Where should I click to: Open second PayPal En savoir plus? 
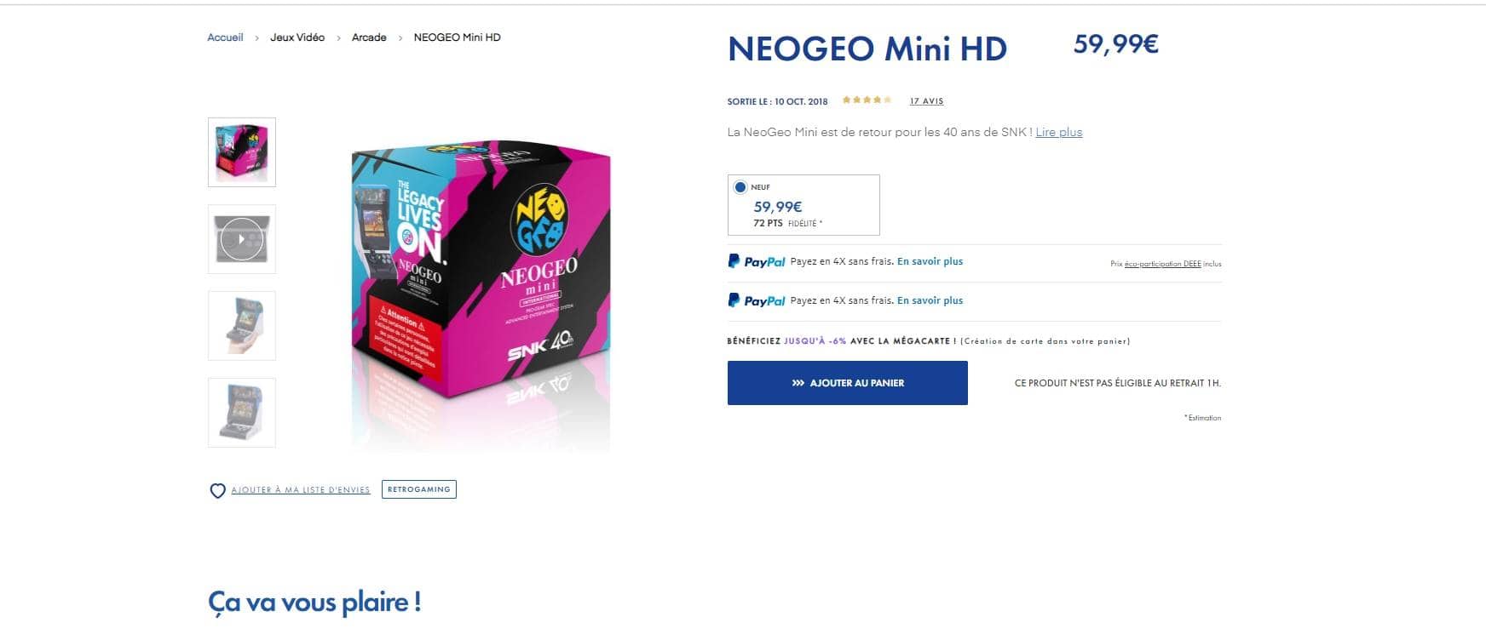930,300
